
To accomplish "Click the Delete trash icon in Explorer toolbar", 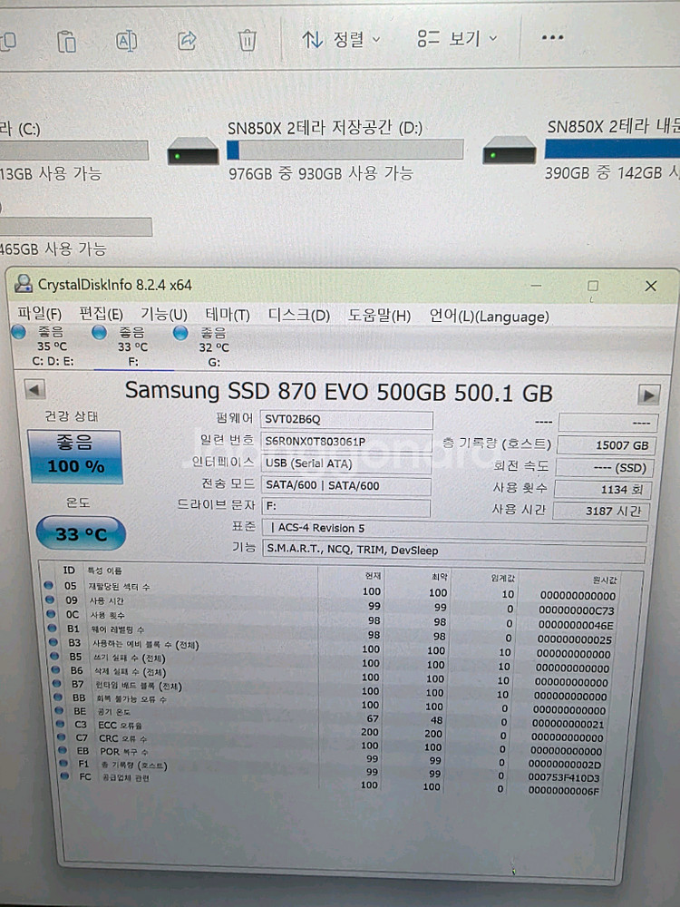I will pos(247,40).
